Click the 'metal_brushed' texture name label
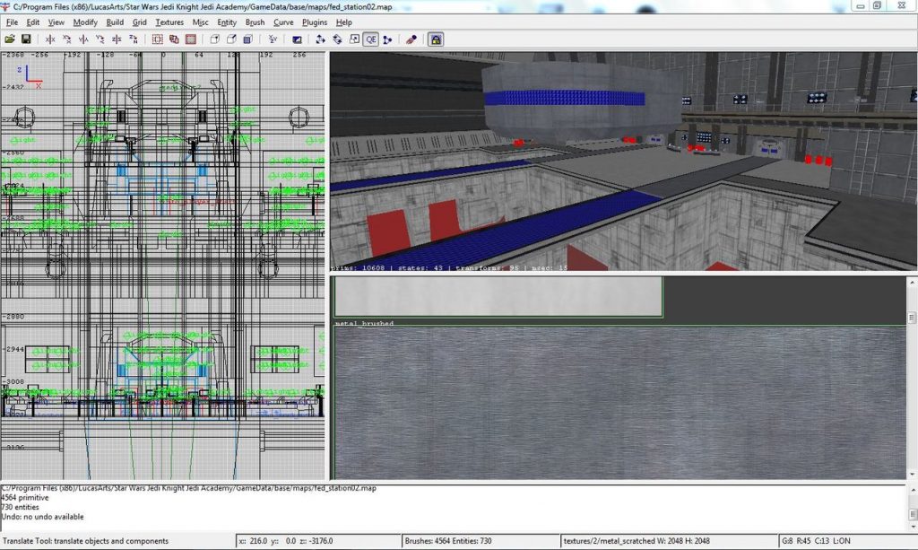 [x=364, y=323]
